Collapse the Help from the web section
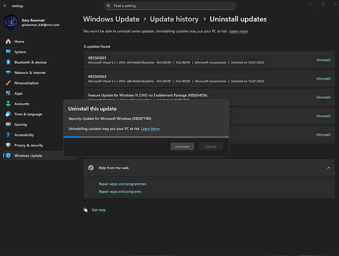339x256 pixels. pyautogui.click(x=327, y=167)
